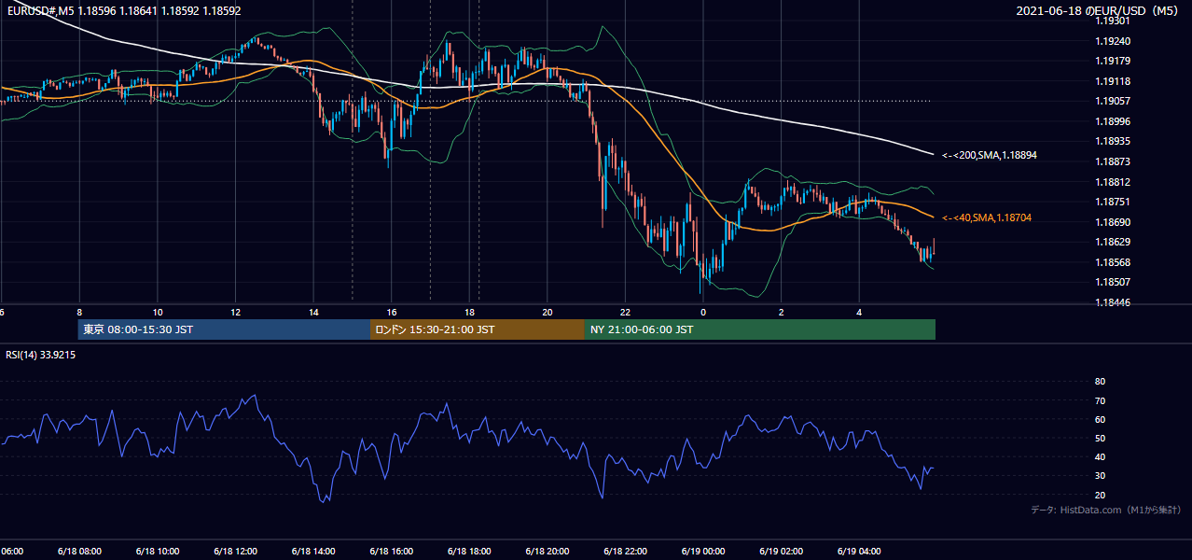
Task: Click the 6/18 12:00 bottom time label
Action: click(x=235, y=551)
